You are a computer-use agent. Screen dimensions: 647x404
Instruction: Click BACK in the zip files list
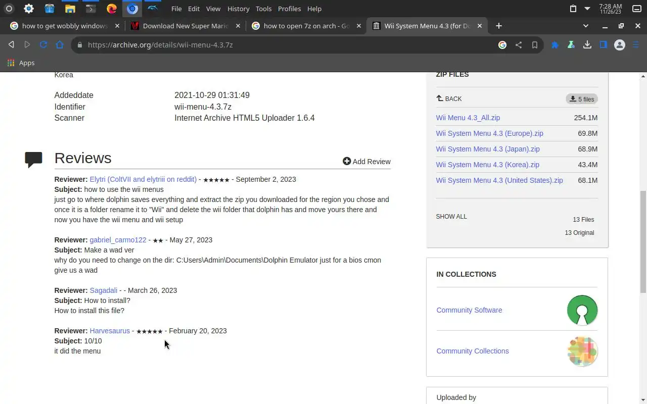(449, 98)
